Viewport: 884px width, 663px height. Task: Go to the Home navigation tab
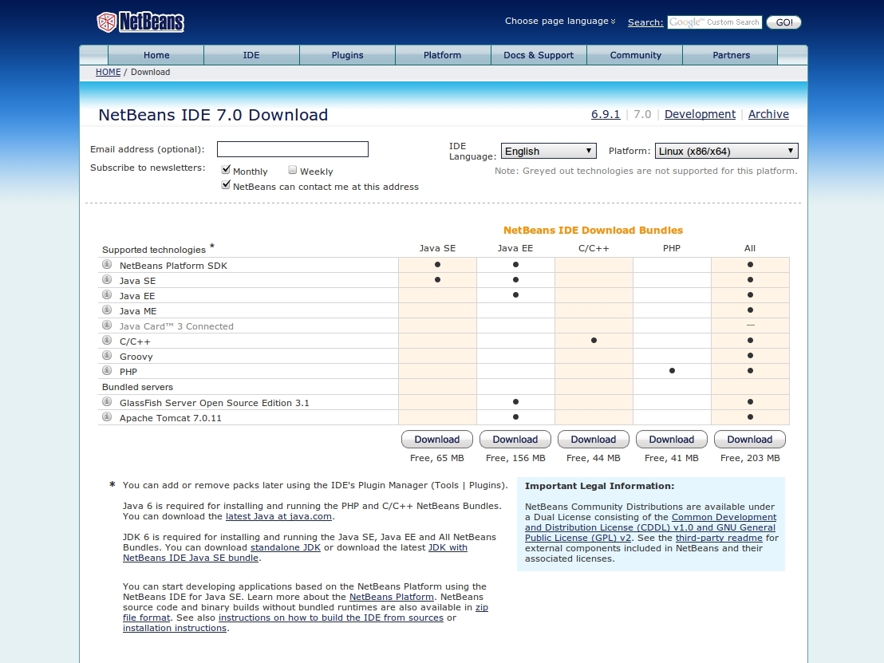[x=156, y=55]
